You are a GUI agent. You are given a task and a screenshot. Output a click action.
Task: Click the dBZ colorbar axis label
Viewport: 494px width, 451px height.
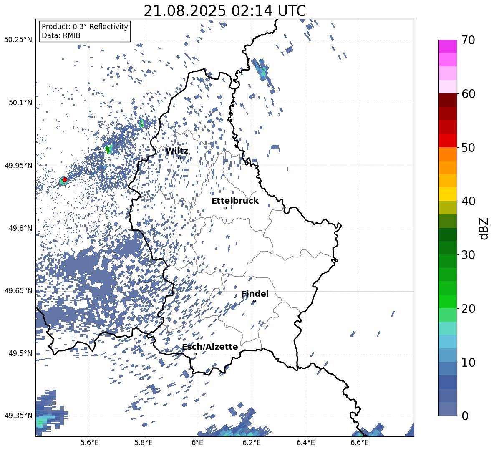[484, 228]
